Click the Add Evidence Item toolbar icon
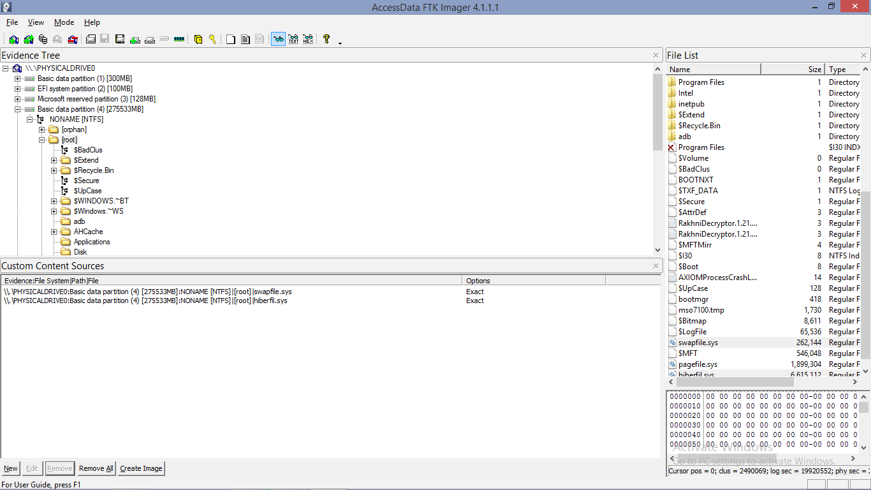 click(13, 39)
